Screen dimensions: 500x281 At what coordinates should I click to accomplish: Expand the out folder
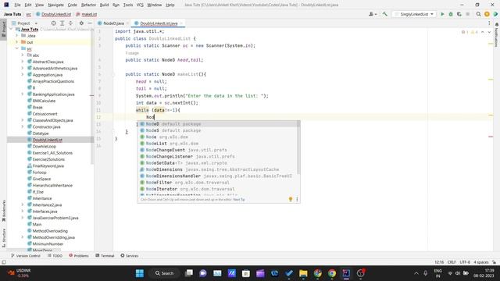coord(17,42)
